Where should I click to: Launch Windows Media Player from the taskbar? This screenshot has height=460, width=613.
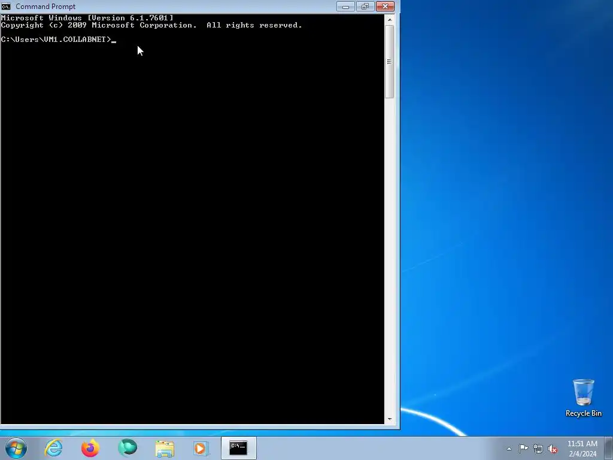click(x=201, y=448)
